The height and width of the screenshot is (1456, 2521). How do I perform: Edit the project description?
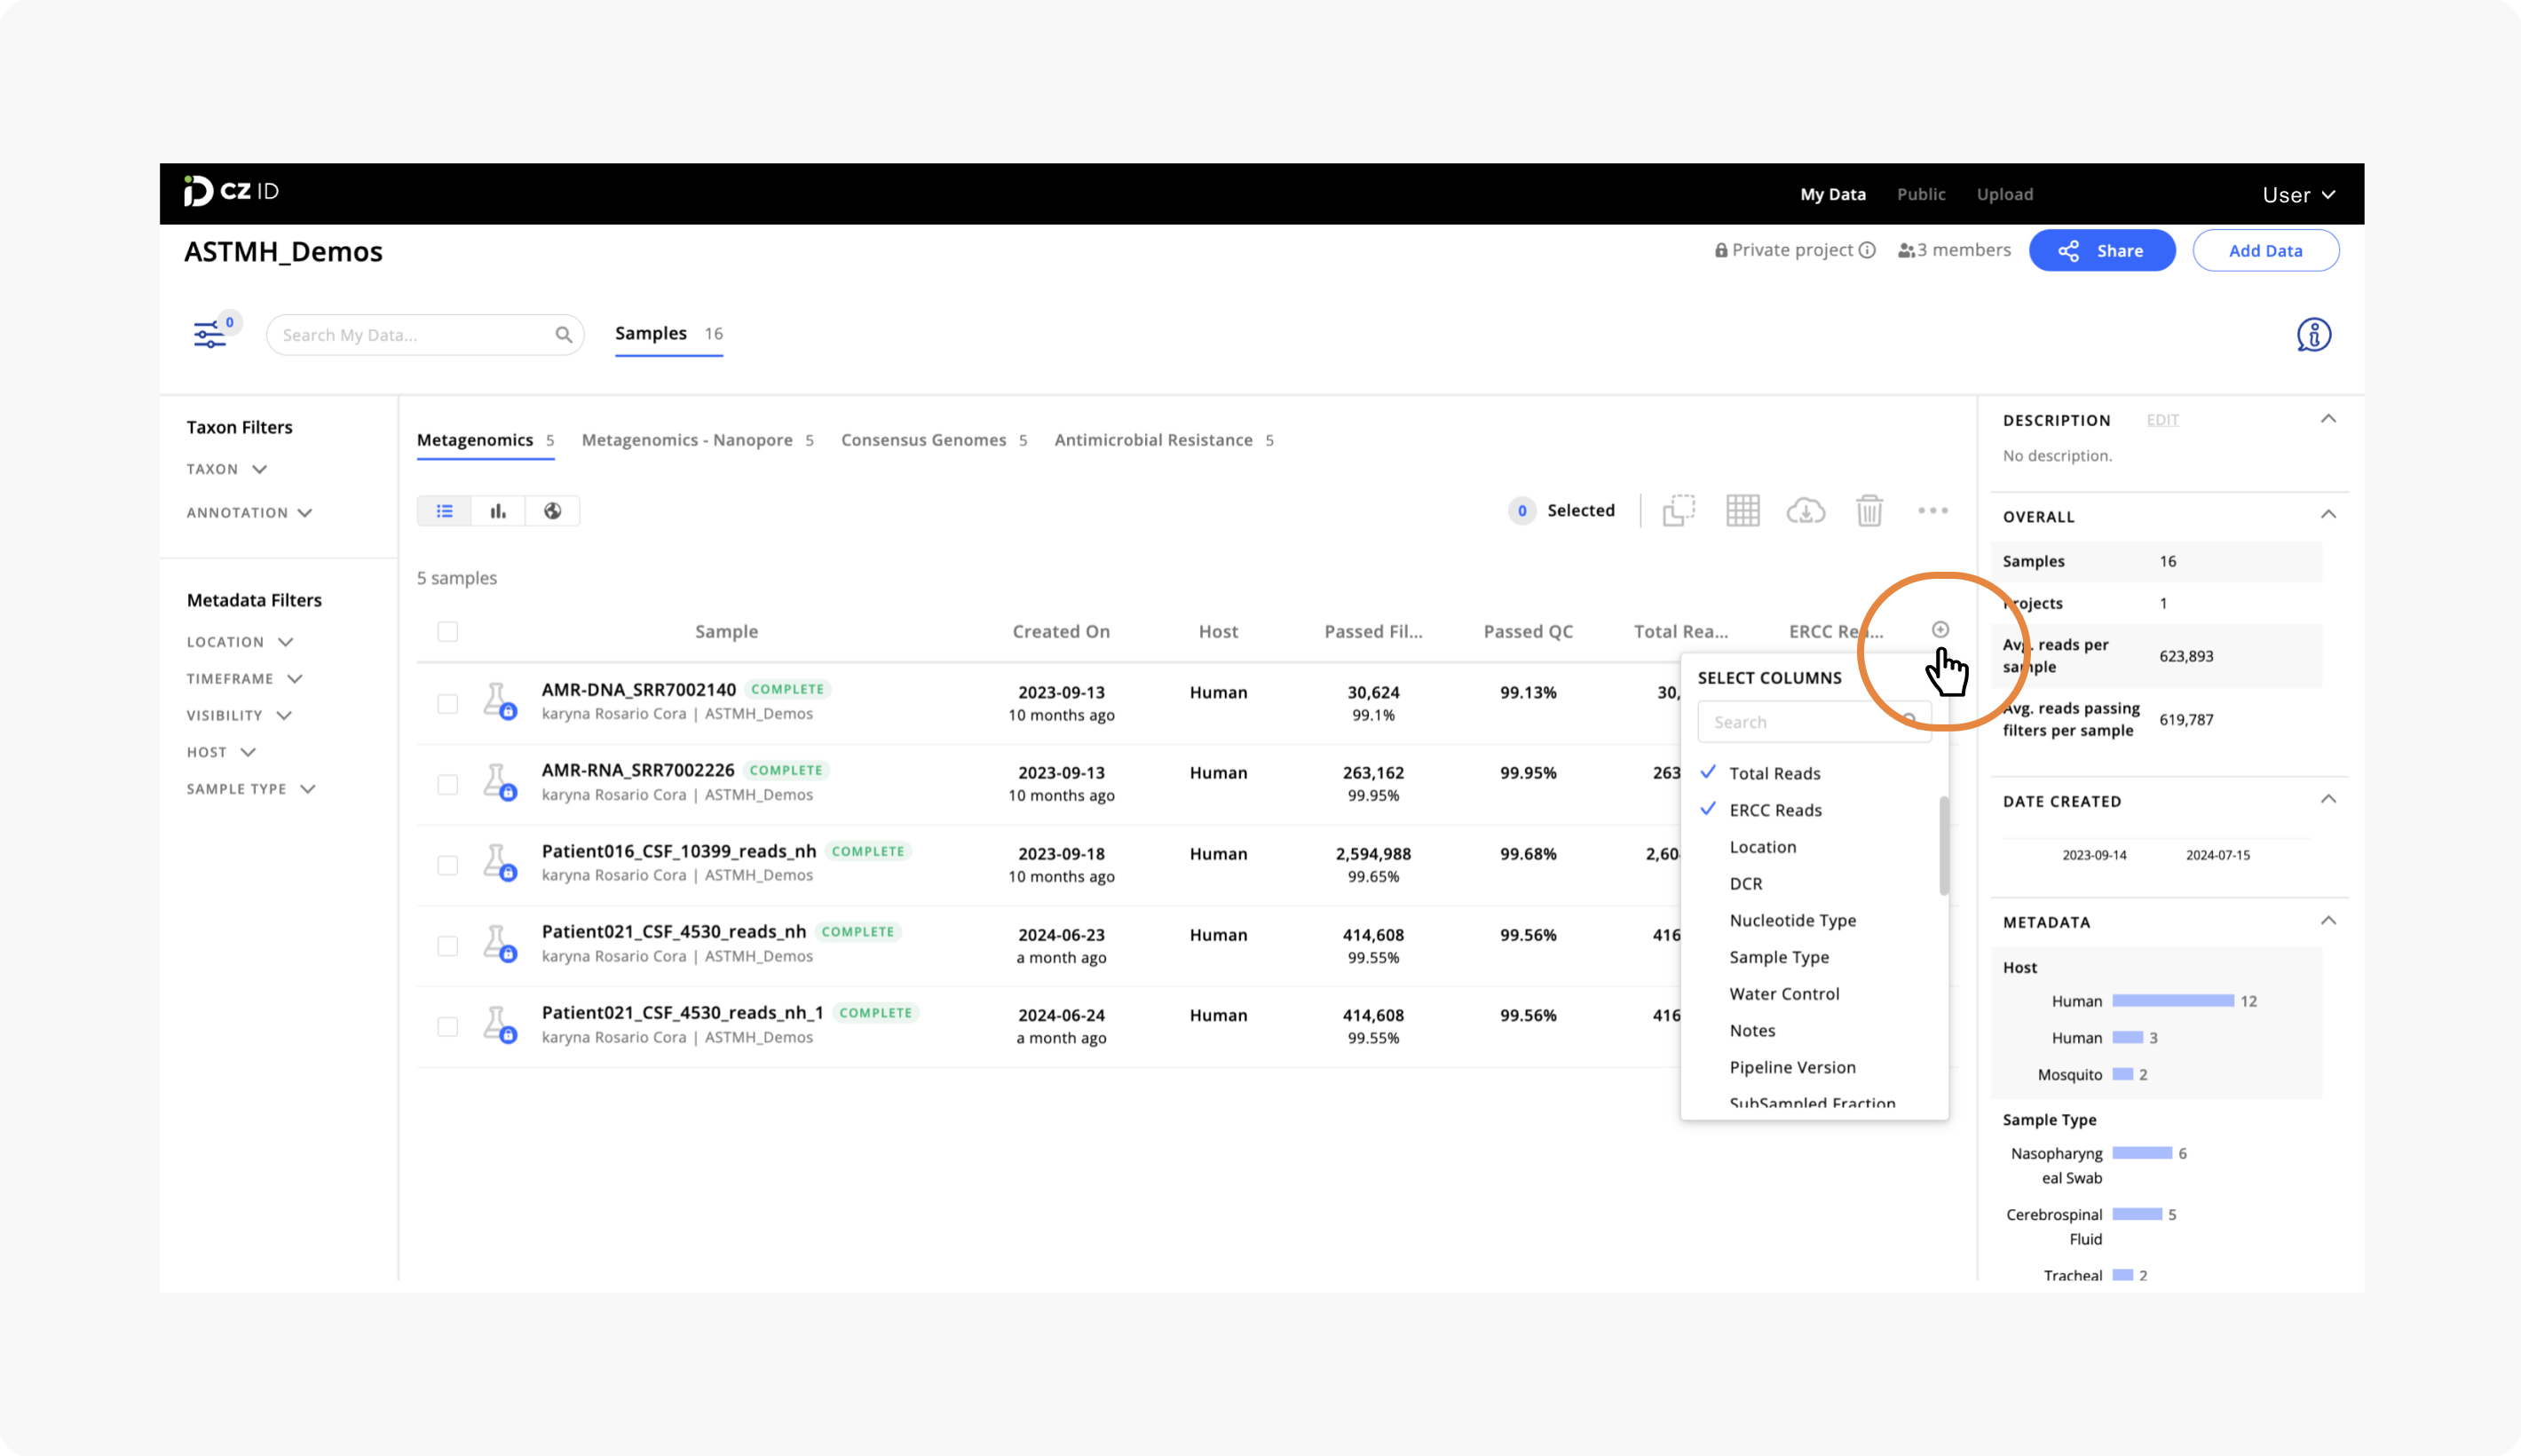coord(2162,420)
